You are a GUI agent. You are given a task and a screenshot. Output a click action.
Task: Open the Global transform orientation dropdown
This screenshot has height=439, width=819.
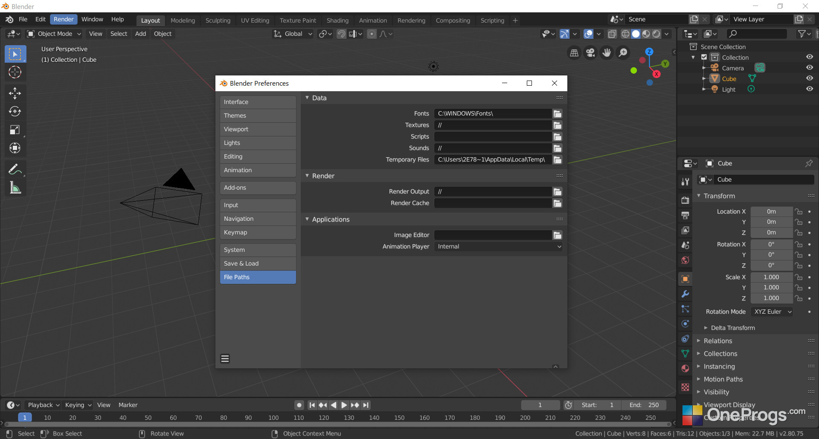pyautogui.click(x=293, y=34)
